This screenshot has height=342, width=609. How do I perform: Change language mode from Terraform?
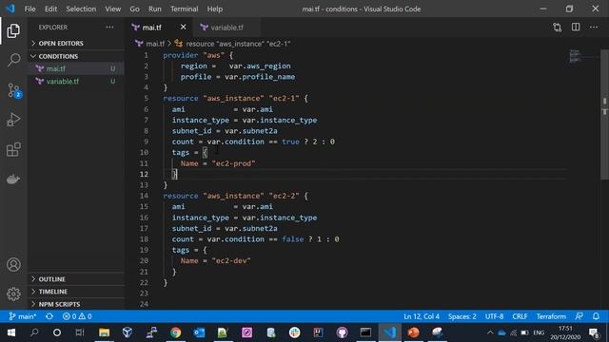click(551, 316)
